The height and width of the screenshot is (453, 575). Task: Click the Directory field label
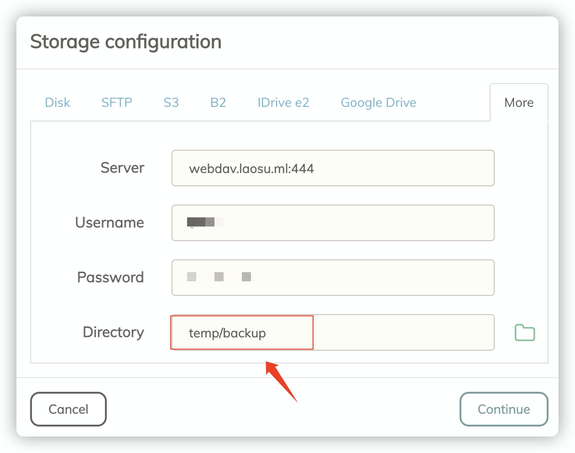[x=113, y=332]
